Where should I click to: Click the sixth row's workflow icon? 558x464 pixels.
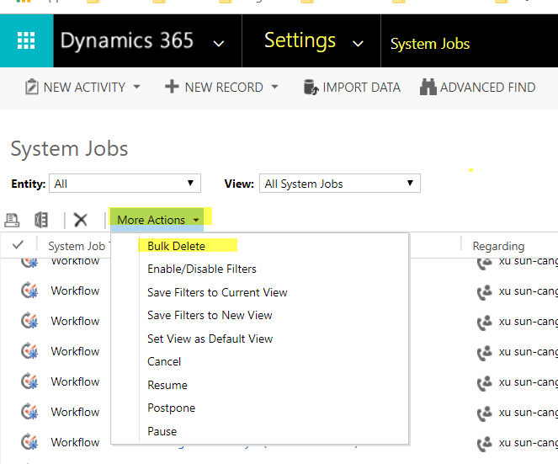click(x=29, y=412)
